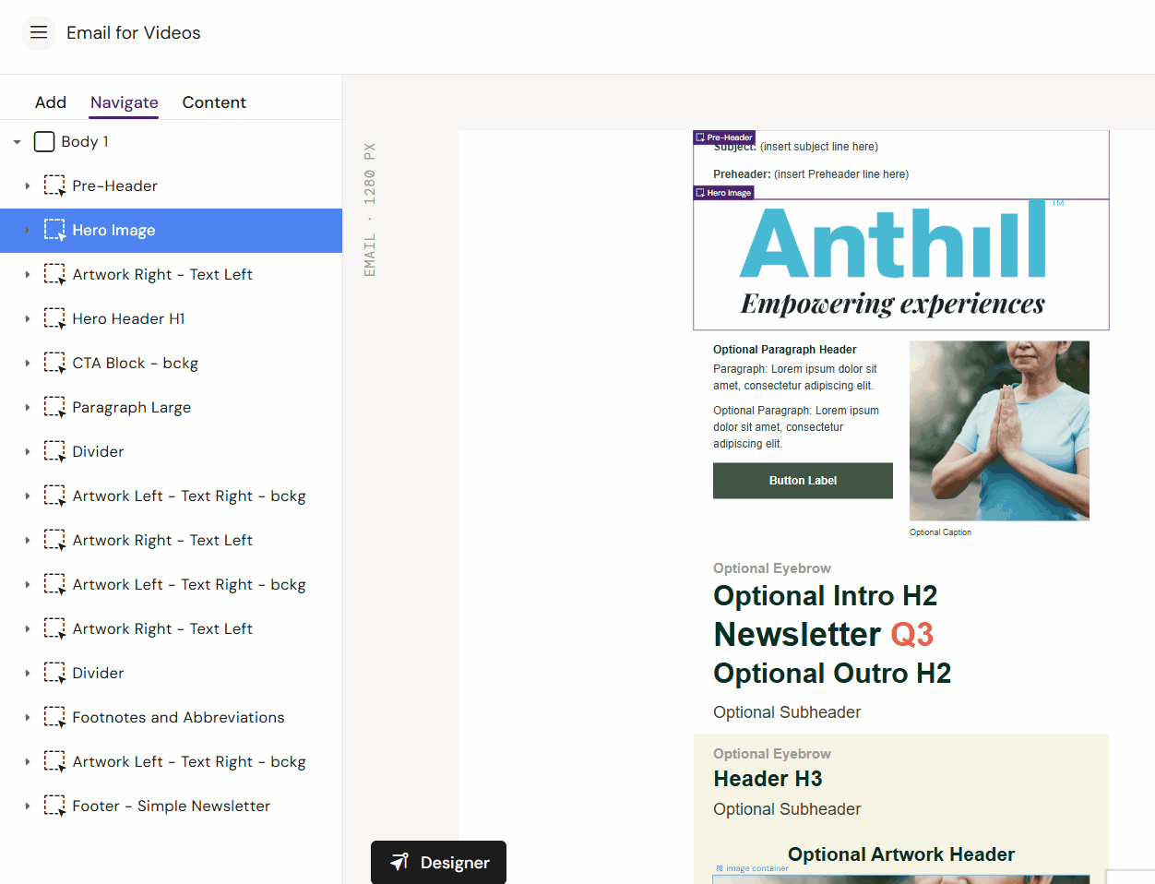Click the CTA Block - bckg block icon

(x=54, y=364)
